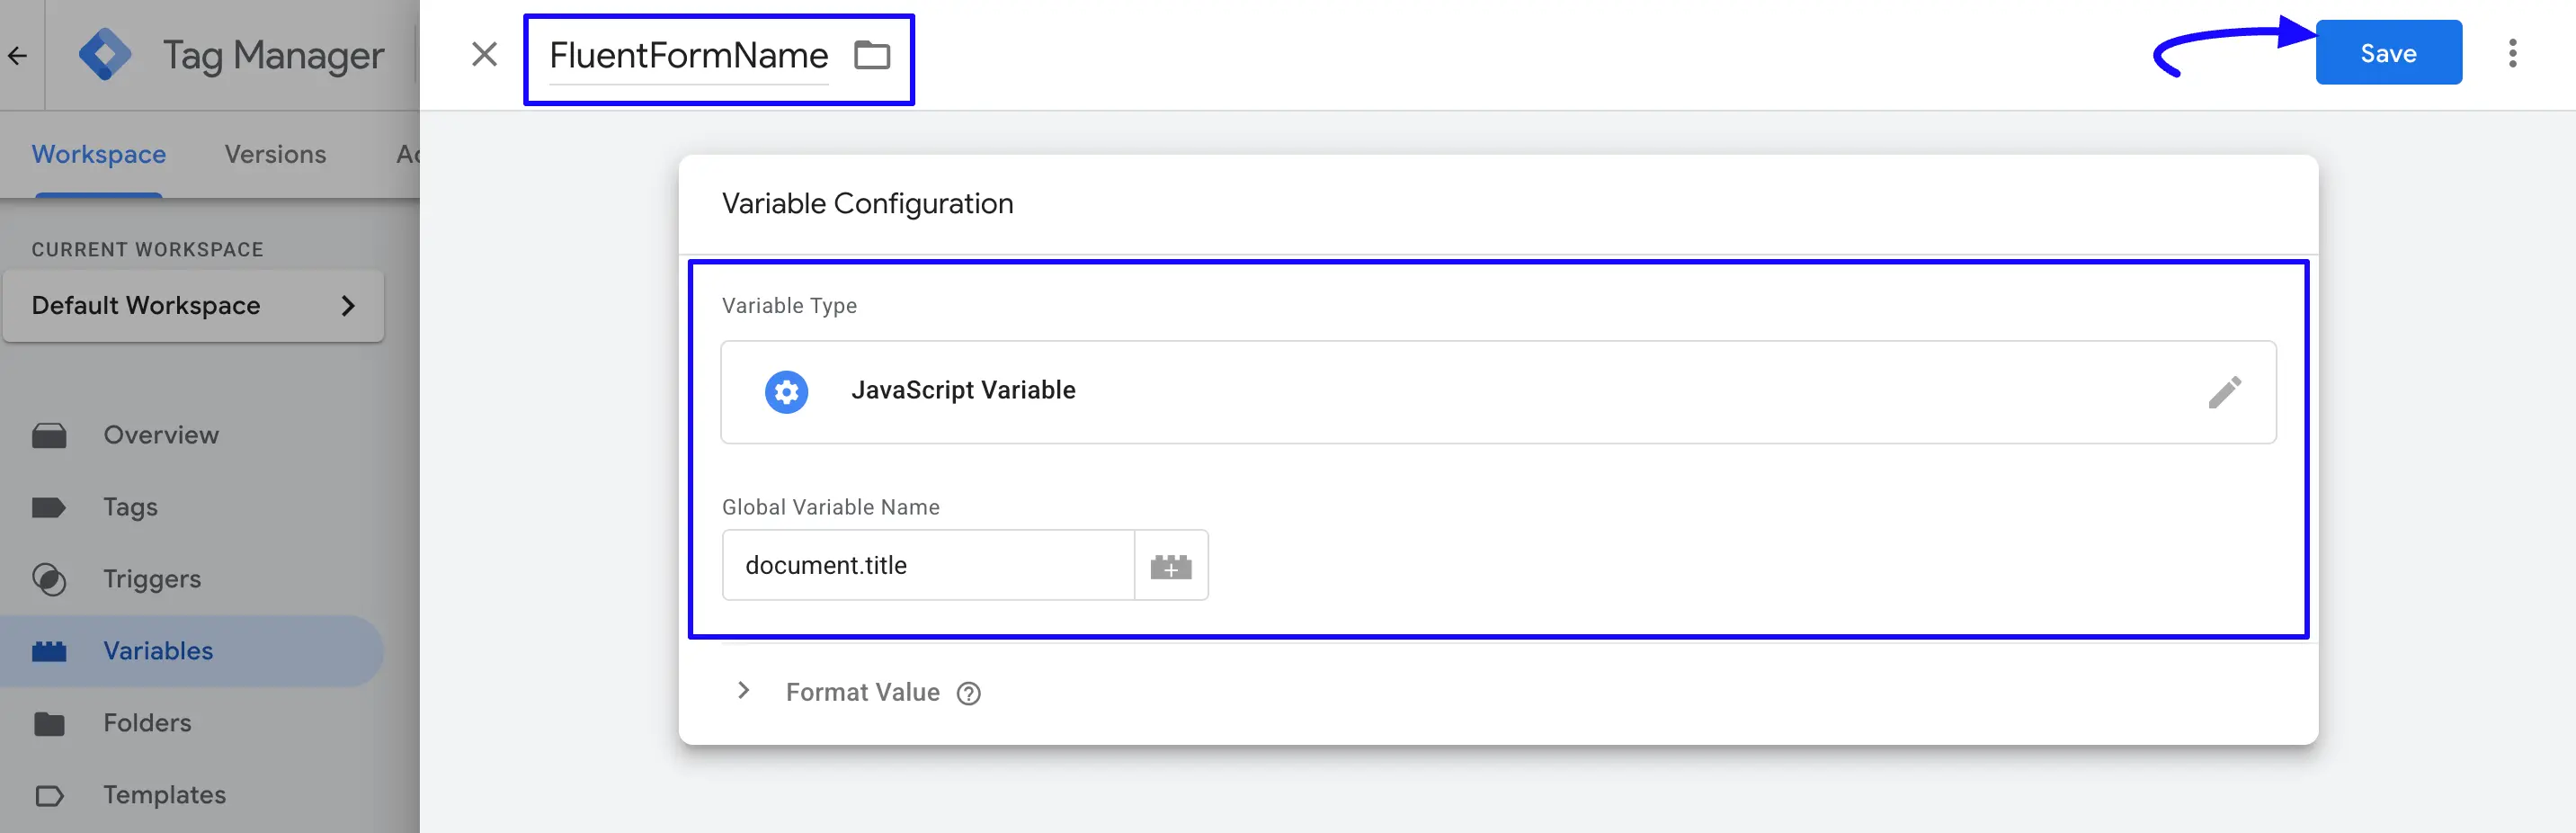Switch to the Versions tab
Viewport: 2576px width, 833px height.
pos(275,154)
